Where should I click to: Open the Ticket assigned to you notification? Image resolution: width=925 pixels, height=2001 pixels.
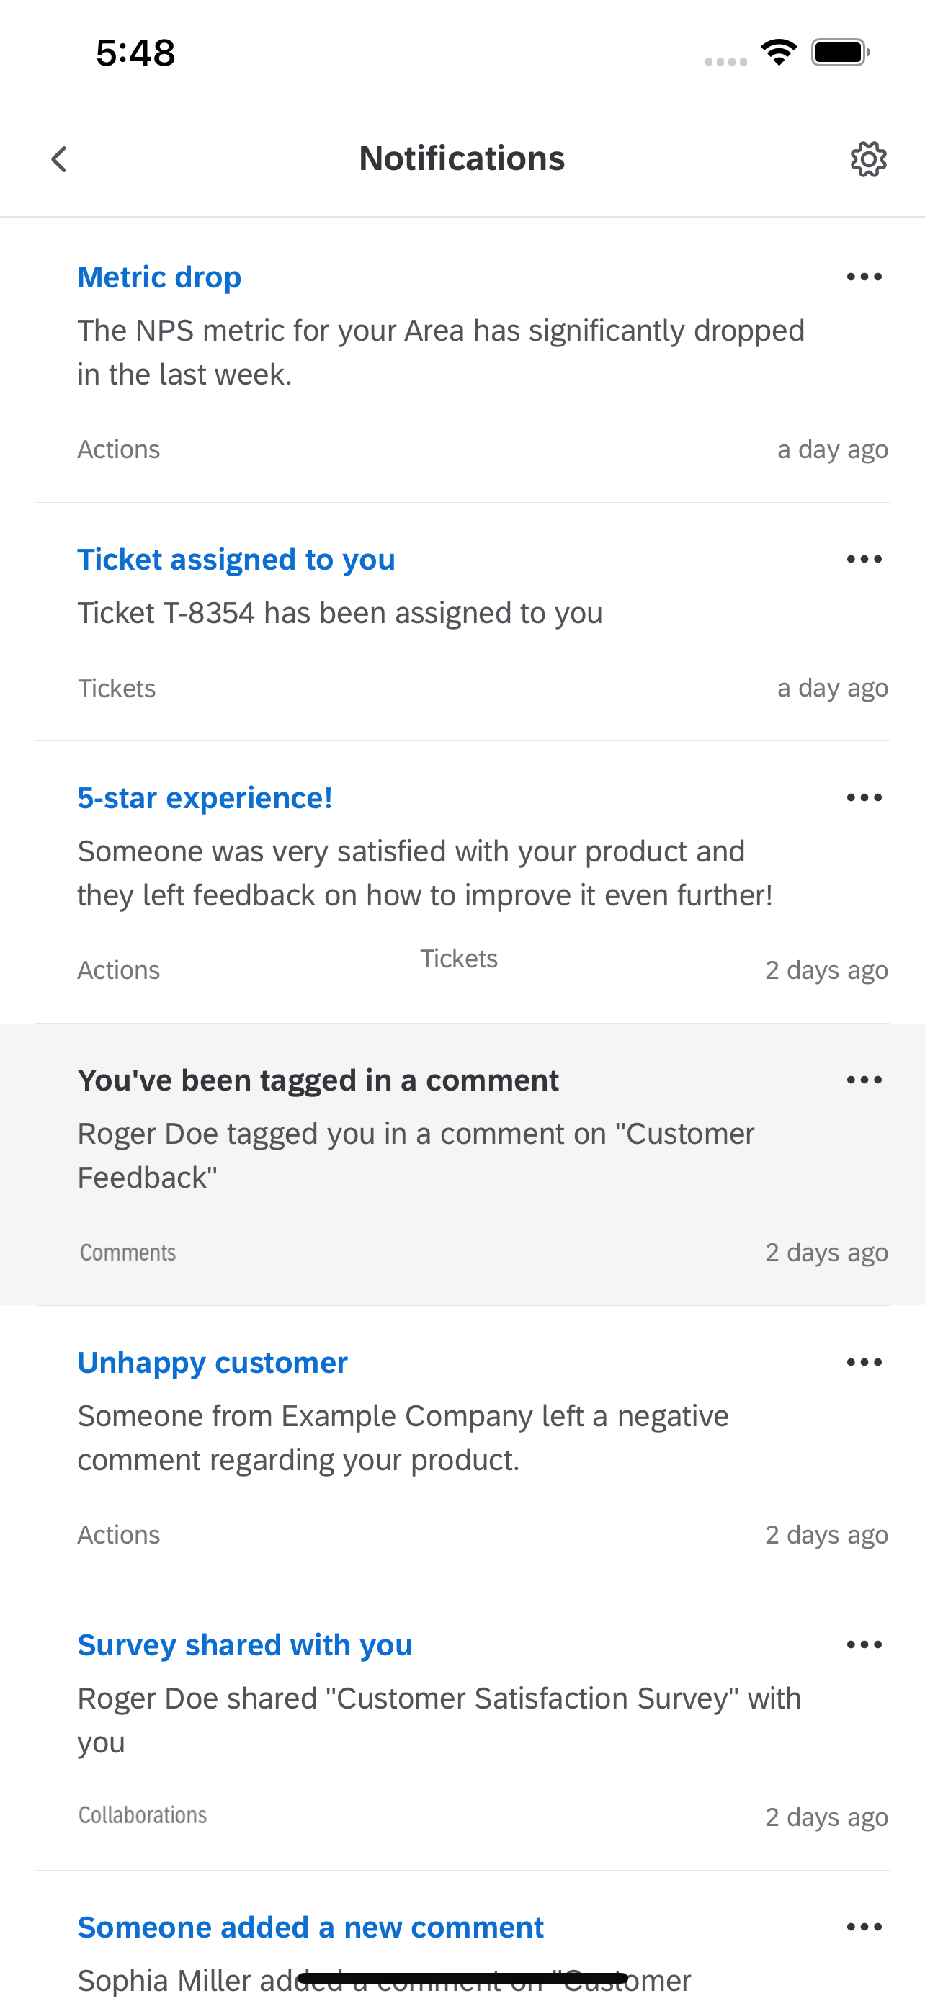[236, 559]
